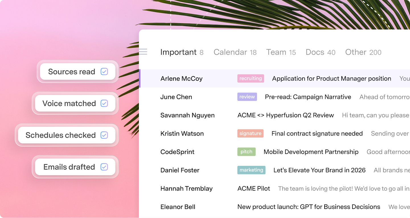
Task: Switch to the Calendar tab
Action: point(235,52)
